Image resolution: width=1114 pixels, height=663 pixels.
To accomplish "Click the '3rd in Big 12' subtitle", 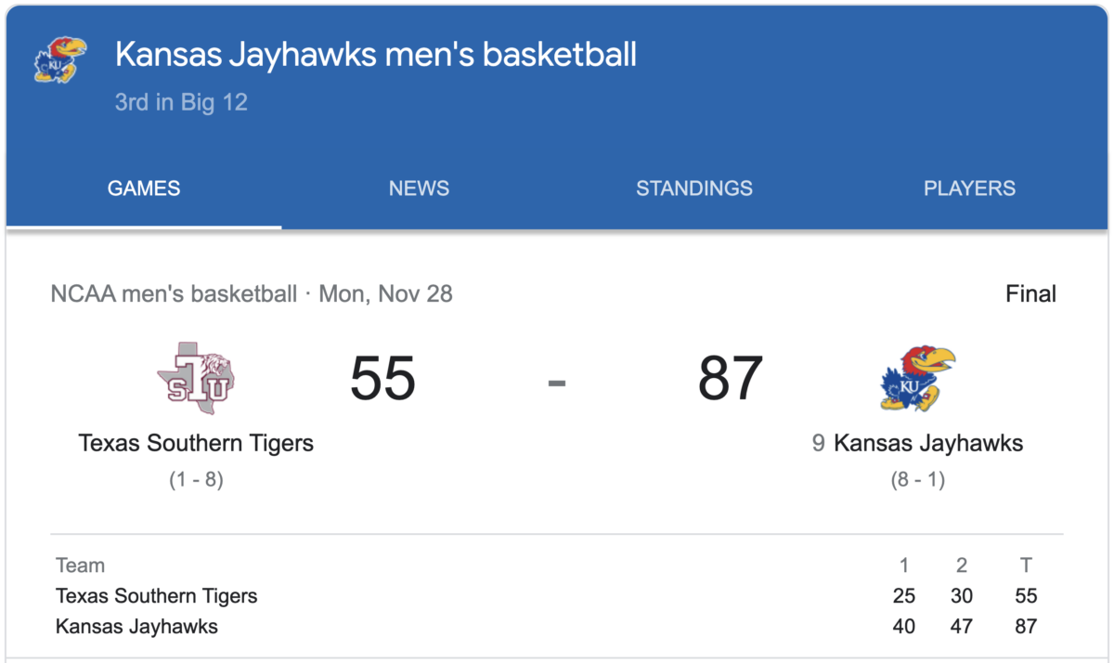I will 181,102.
